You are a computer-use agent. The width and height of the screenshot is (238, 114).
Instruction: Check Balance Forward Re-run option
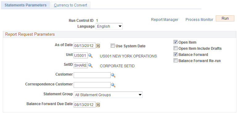coord(175,61)
